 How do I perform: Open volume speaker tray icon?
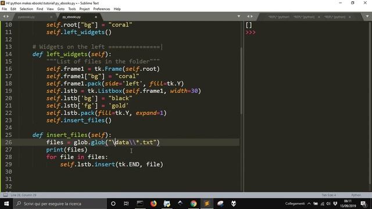pos(328,204)
